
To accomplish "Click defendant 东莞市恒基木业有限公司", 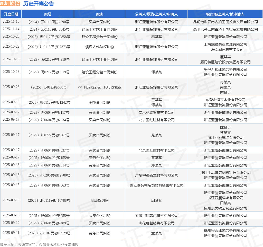I will (226, 100).
